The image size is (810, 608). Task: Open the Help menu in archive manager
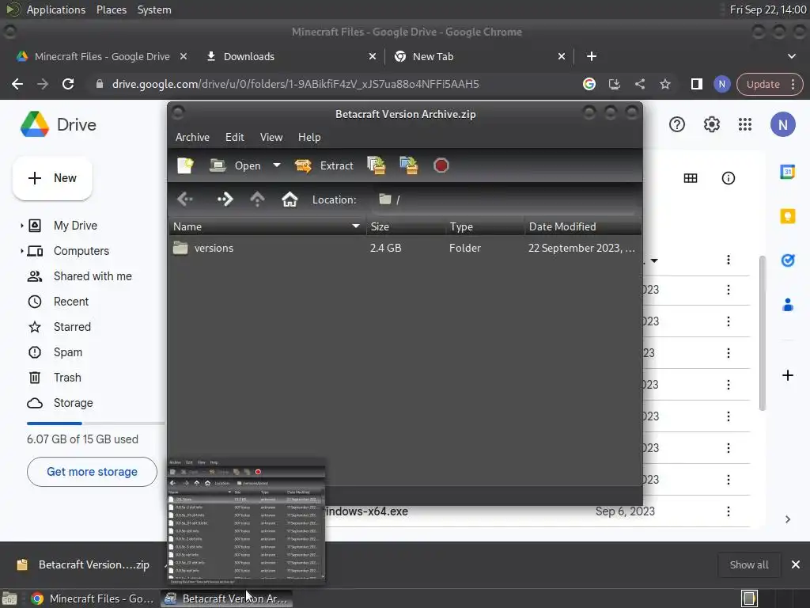point(309,137)
